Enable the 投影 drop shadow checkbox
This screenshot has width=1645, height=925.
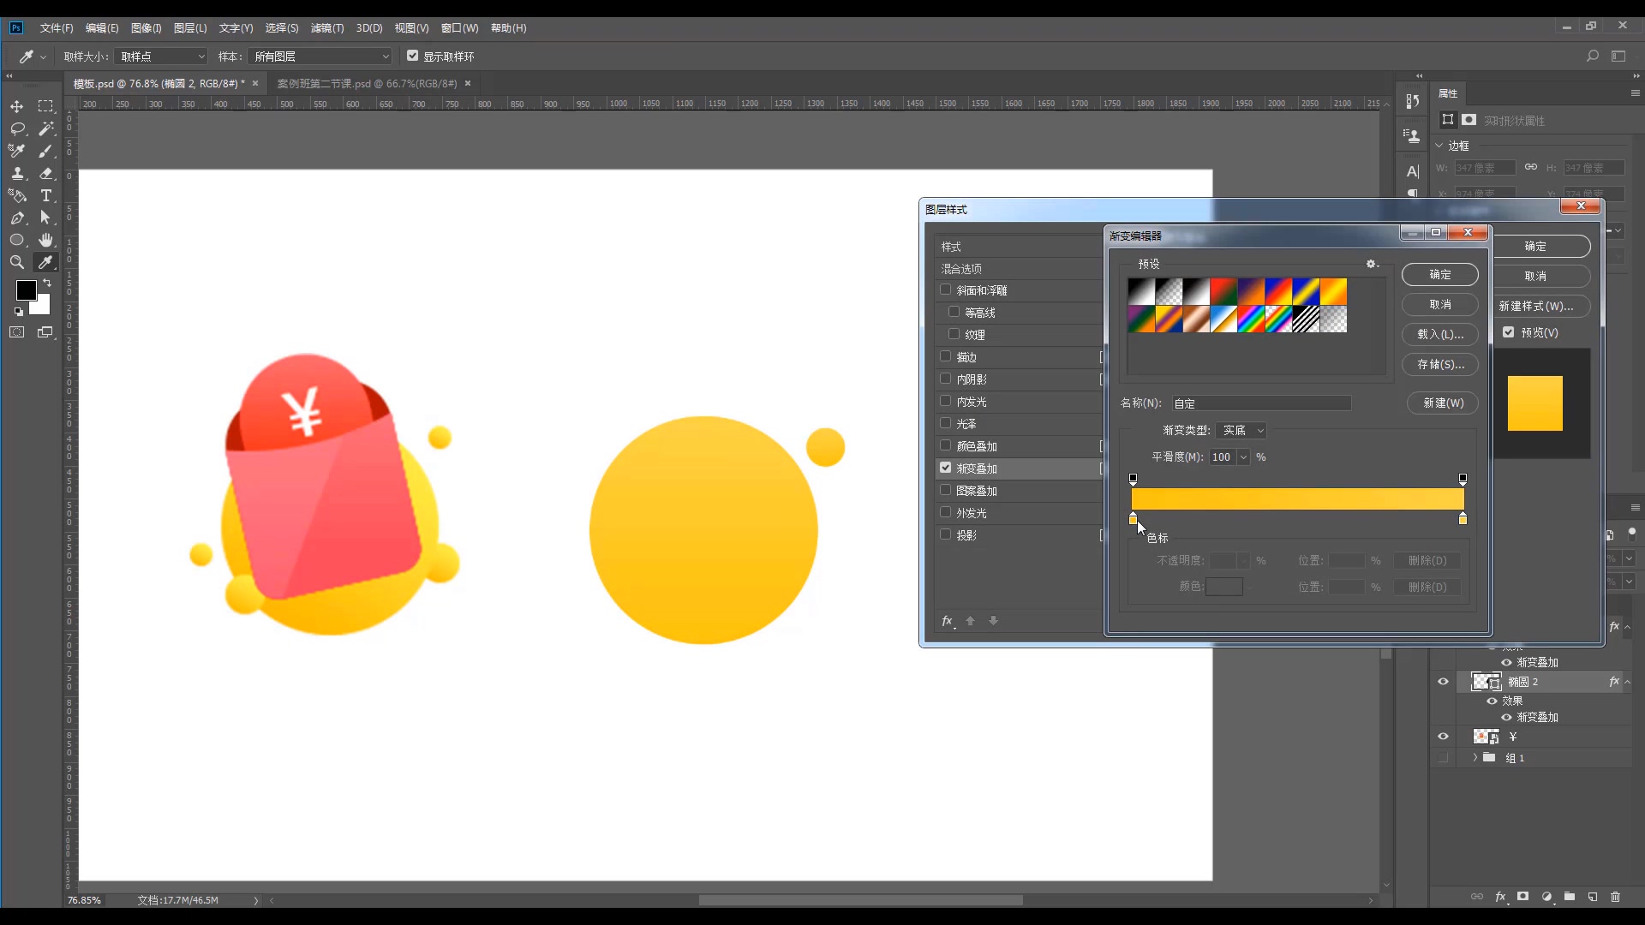coord(946,534)
